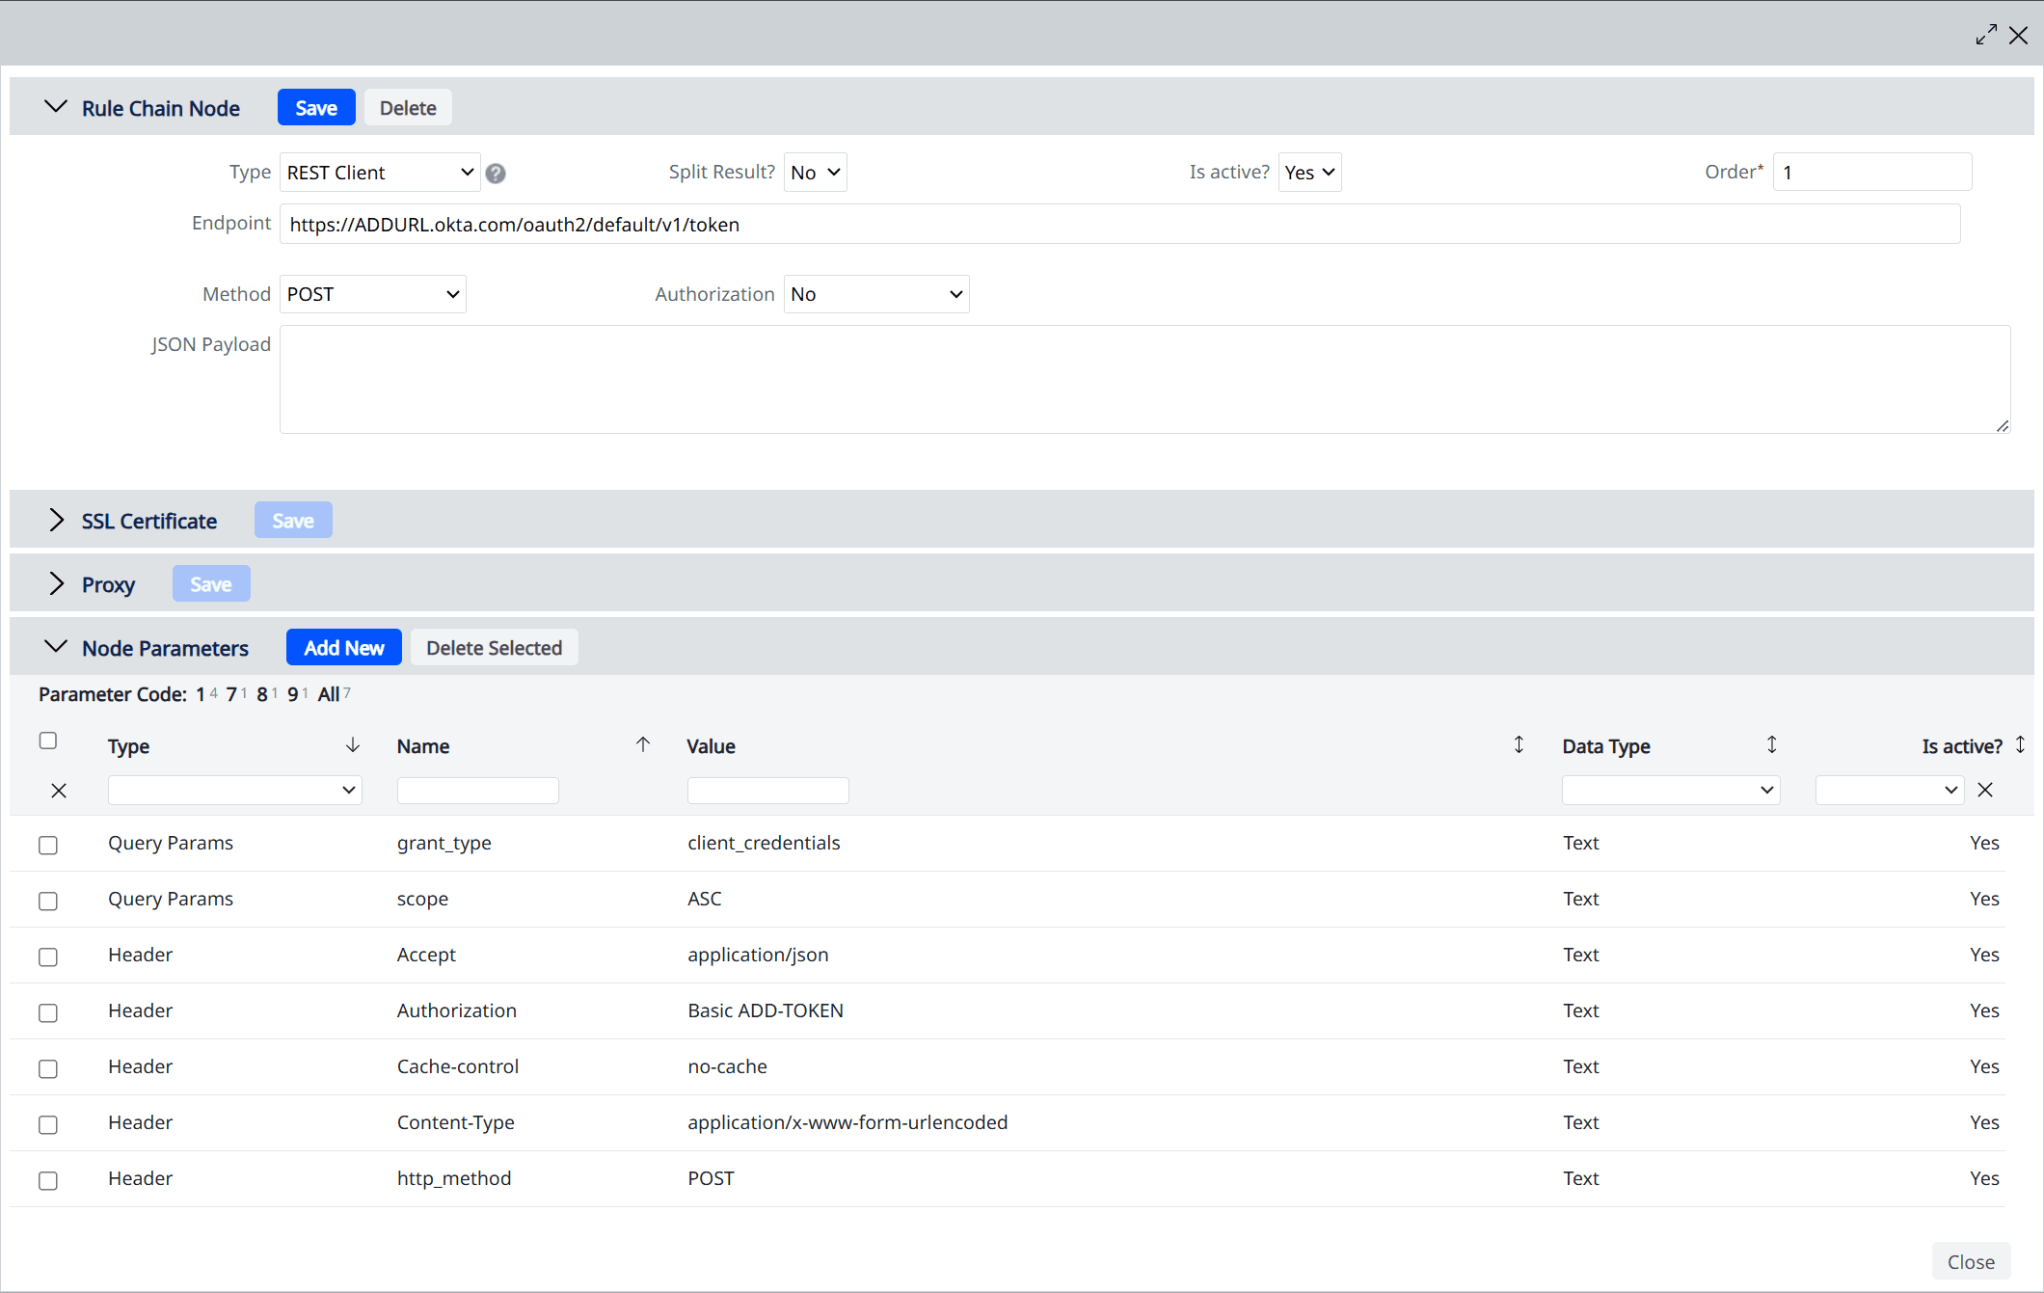The image size is (2044, 1293).
Task: Expand the SSL Certificate section
Action: pyautogui.click(x=56, y=520)
